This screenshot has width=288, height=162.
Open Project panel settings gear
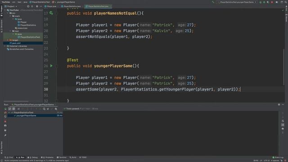click(37, 6)
